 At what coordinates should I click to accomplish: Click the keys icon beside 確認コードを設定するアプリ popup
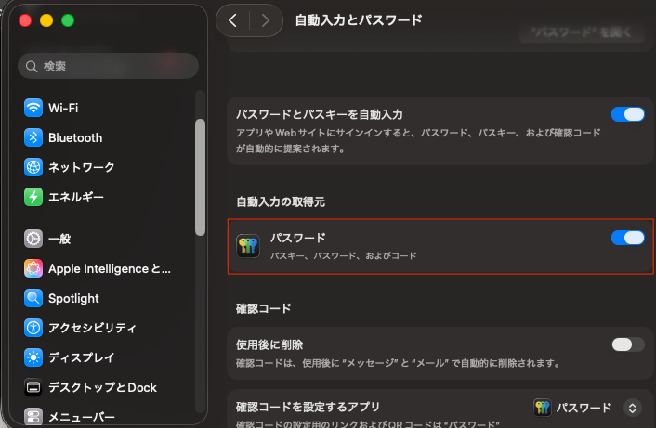[x=543, y=408]
